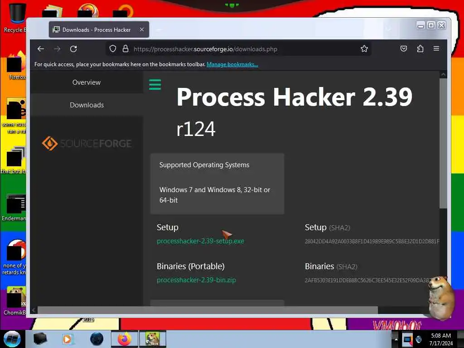Go back using the browser back arrow

41,49
